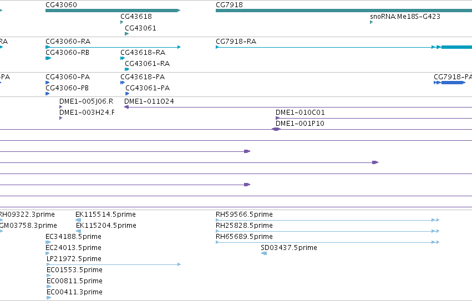Screen dimensions: 472x301
Task: Click the DME1-001P10 clone label
Action: 300,124
